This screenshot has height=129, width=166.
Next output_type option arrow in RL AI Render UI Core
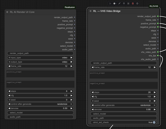71,62
